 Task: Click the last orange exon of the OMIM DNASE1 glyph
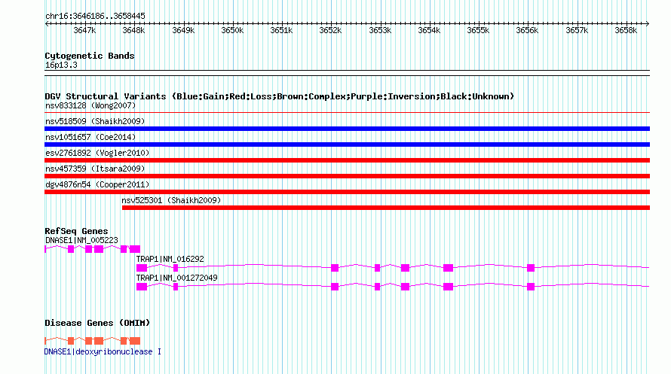point(135,341)
